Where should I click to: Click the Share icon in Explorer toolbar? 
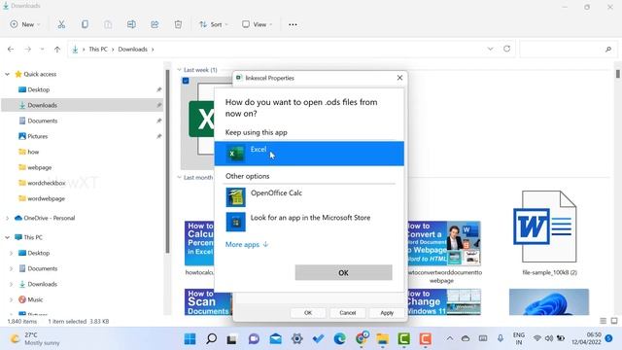[155, 24]
